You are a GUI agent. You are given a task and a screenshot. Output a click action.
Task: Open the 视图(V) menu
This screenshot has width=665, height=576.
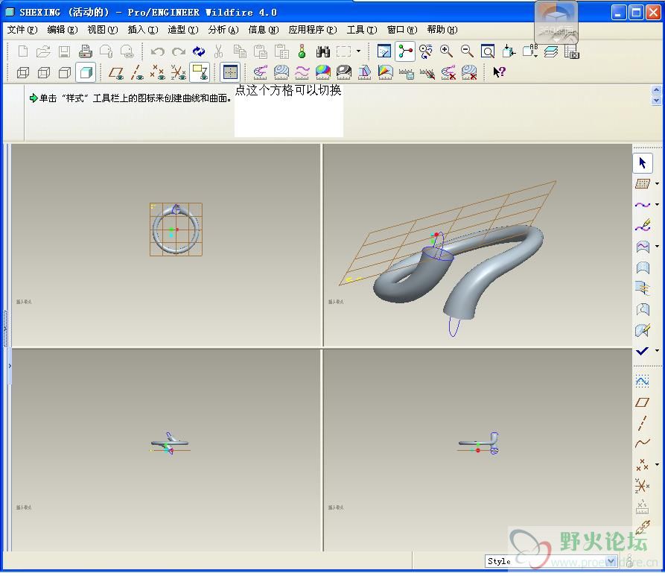(x=103, y=30)
